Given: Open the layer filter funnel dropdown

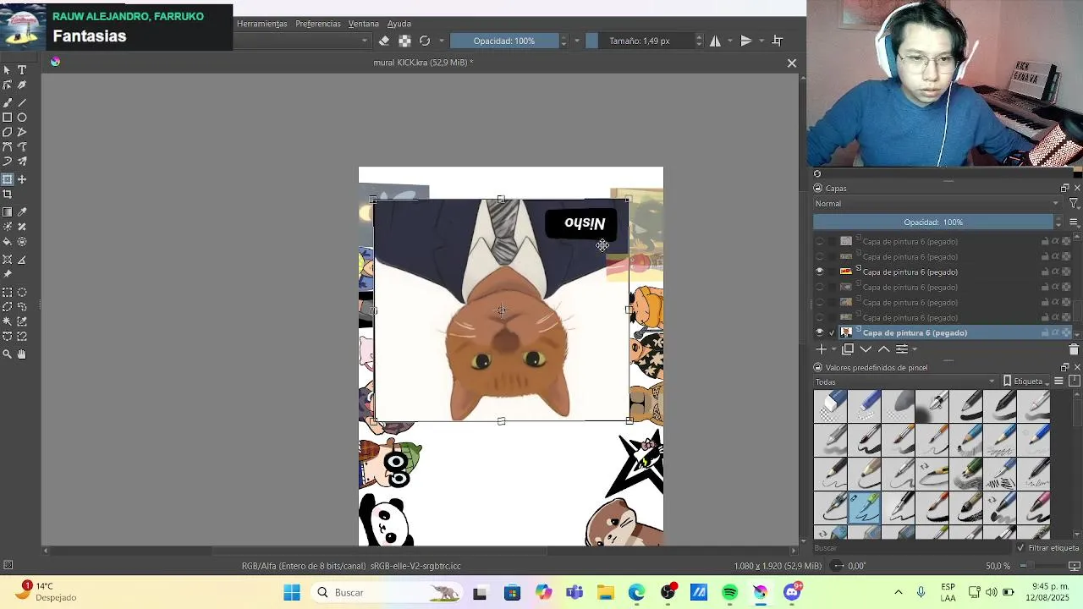Looking at the screenshot, I should 1074,203.
